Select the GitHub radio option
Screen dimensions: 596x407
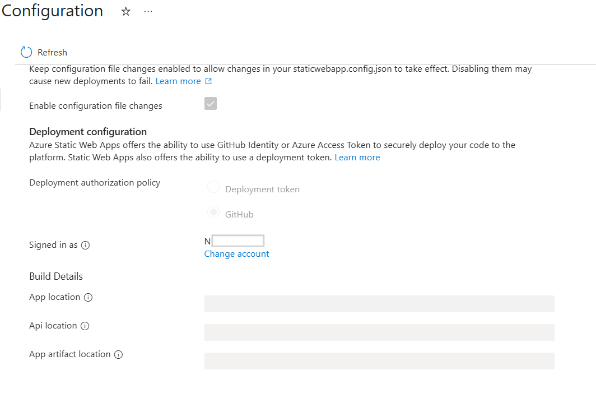point(213,212)
